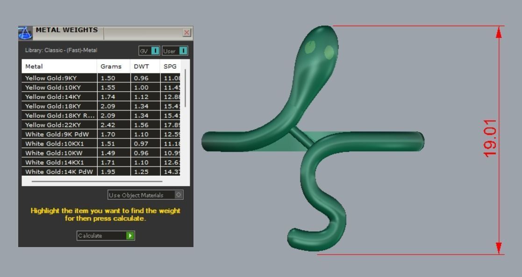Image resolution: width=522 pixels, height=277 pixels.
Task: Select the Yellow Gold:10KY row
Action: 101,87
